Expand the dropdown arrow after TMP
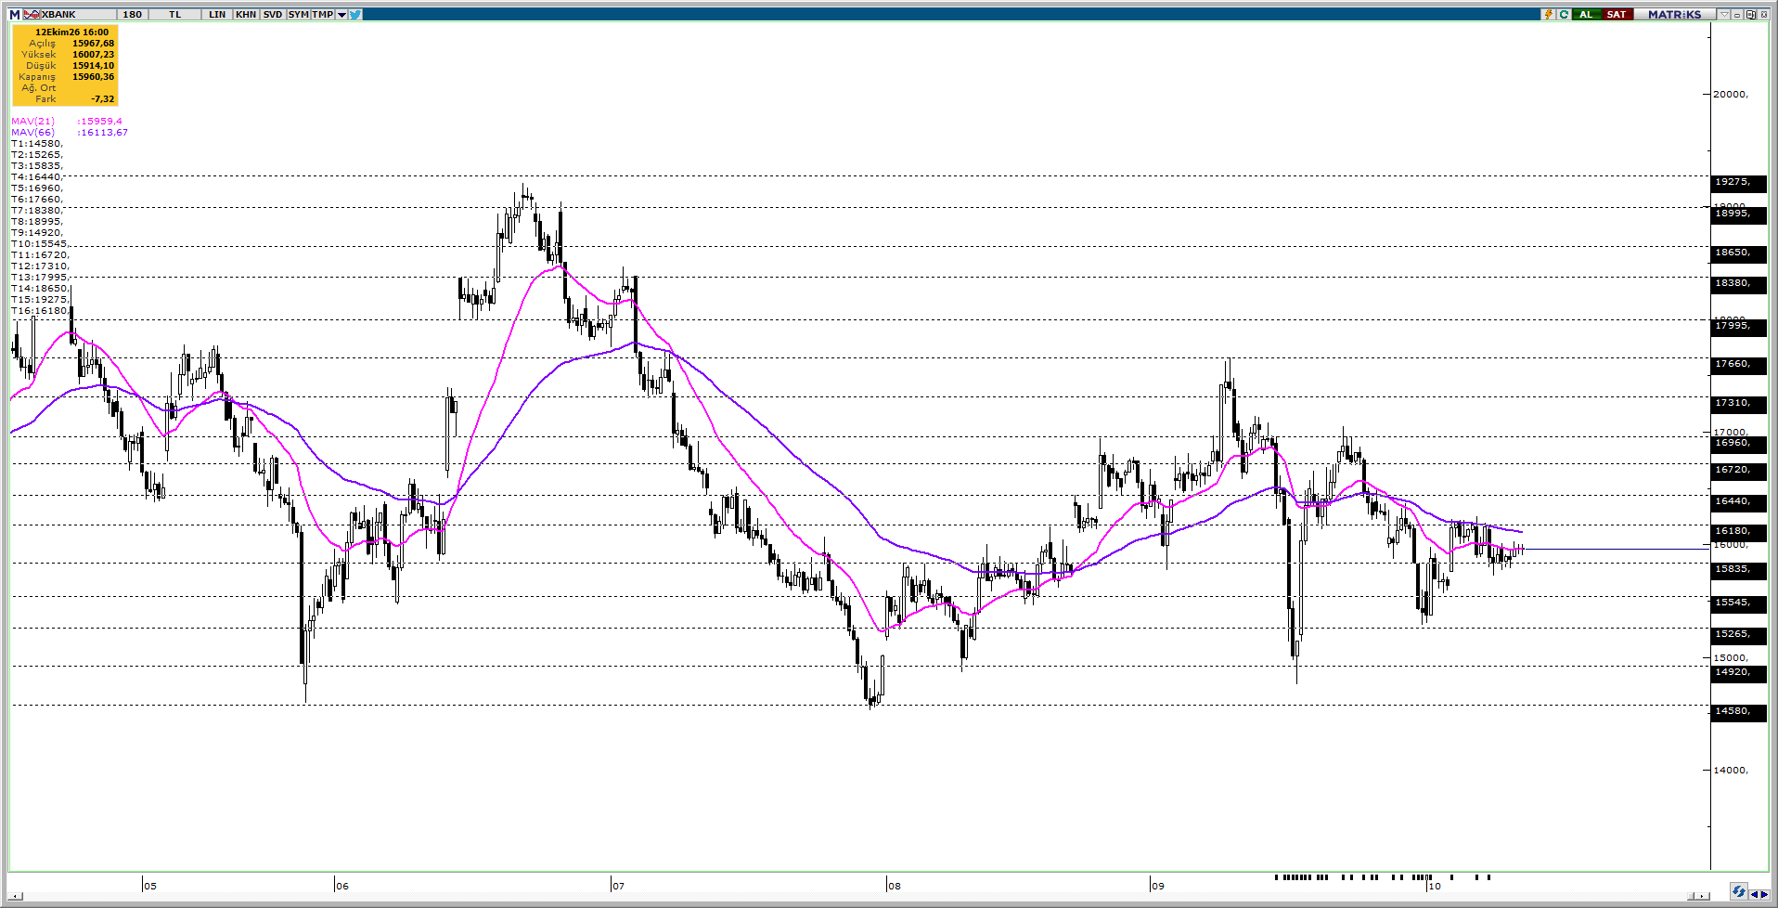 (x=341, y=15)
